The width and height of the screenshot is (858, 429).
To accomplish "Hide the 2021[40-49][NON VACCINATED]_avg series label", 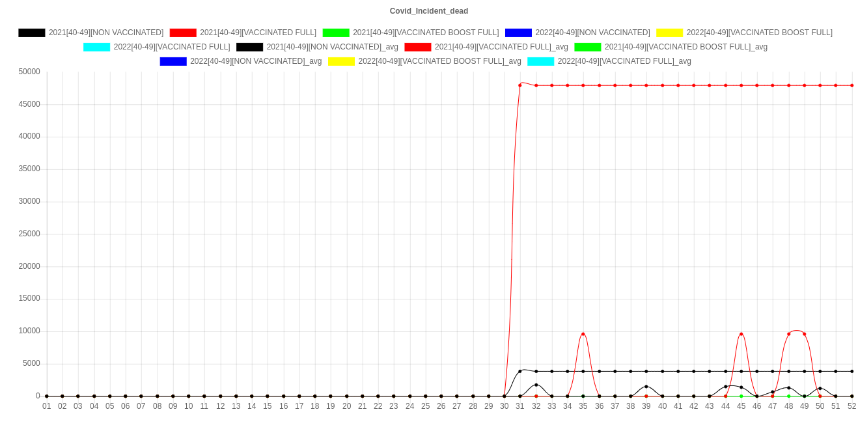I will coord(332,47).
